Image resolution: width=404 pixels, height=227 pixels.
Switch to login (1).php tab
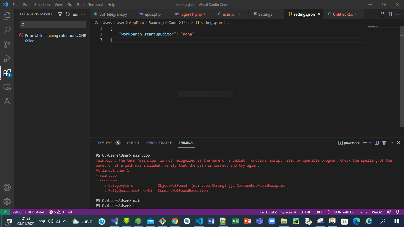click(192, 14)
